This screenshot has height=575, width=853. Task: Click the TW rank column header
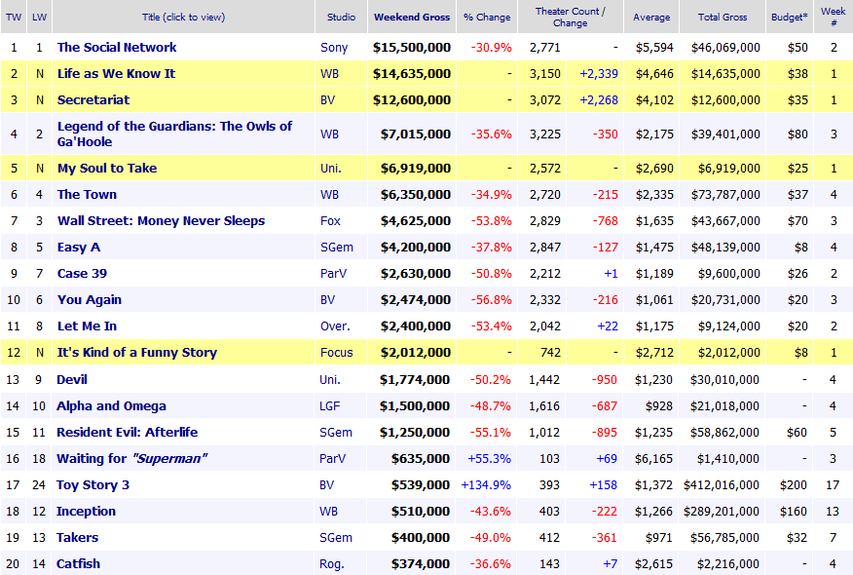tap(14, 17)
